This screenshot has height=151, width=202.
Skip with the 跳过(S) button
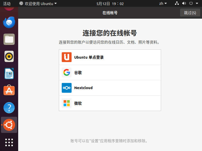pyautogui.click(x=190, y=13)
